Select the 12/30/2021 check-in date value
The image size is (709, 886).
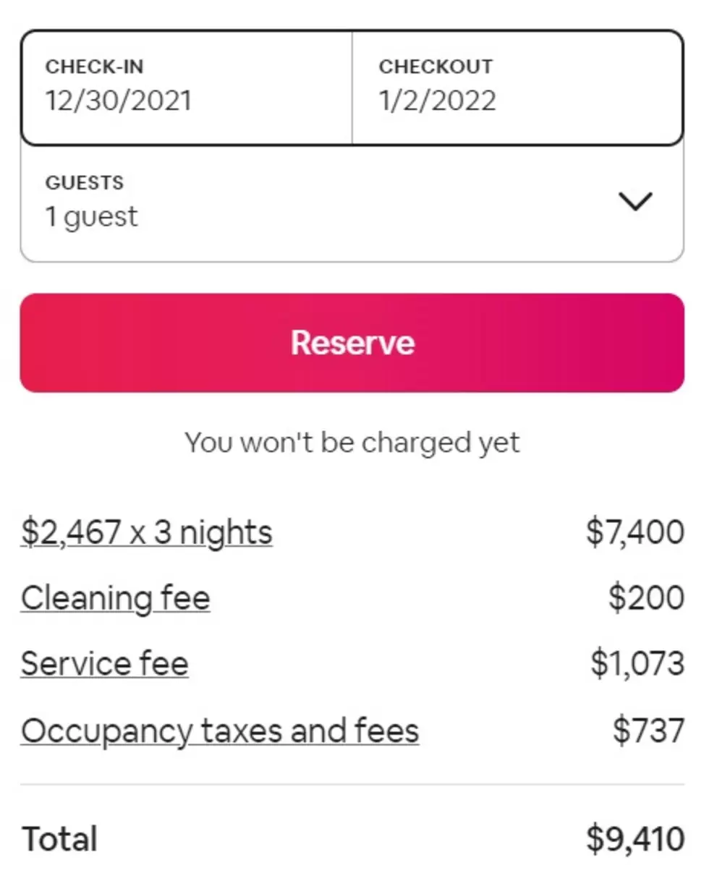tap(119, 101)
